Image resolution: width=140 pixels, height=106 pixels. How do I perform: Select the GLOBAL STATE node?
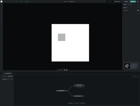pyautogui.click(x=61, y=91)
